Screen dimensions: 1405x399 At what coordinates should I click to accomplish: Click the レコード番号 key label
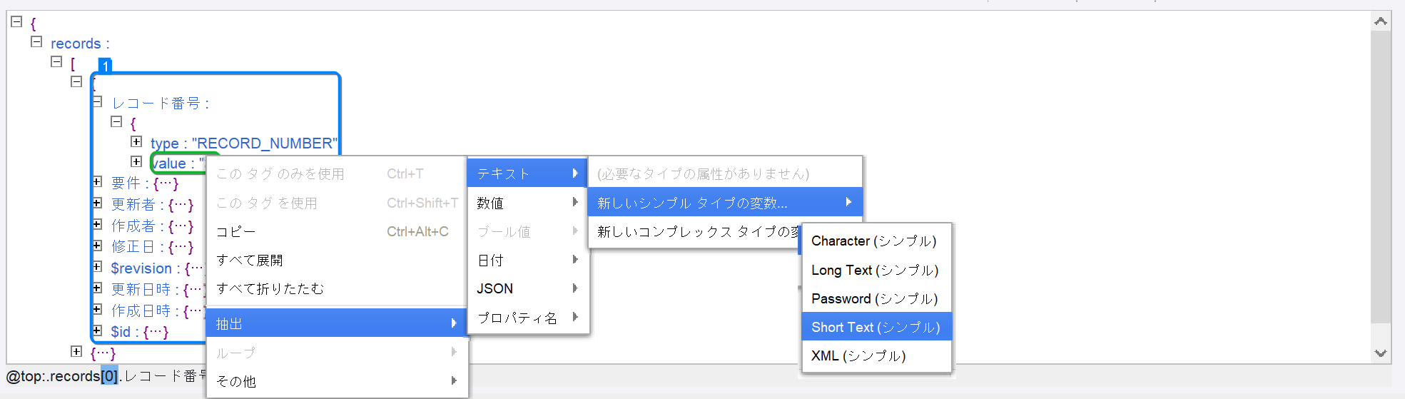(x=161, y=103)
